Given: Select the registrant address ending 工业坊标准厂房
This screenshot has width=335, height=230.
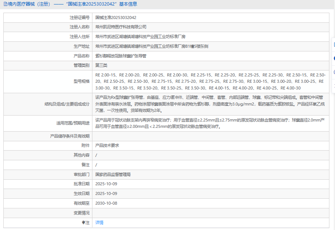Looking at the screenshot, I should tap(140, 37).
